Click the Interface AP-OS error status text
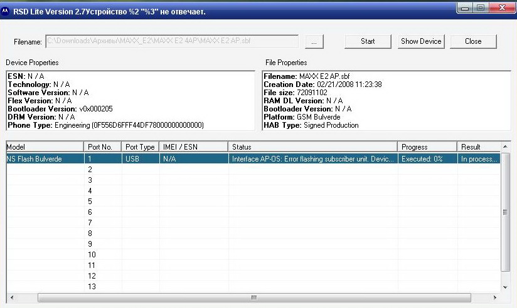The width and height of the screenshot is (517, 308). tap(313, 159)
